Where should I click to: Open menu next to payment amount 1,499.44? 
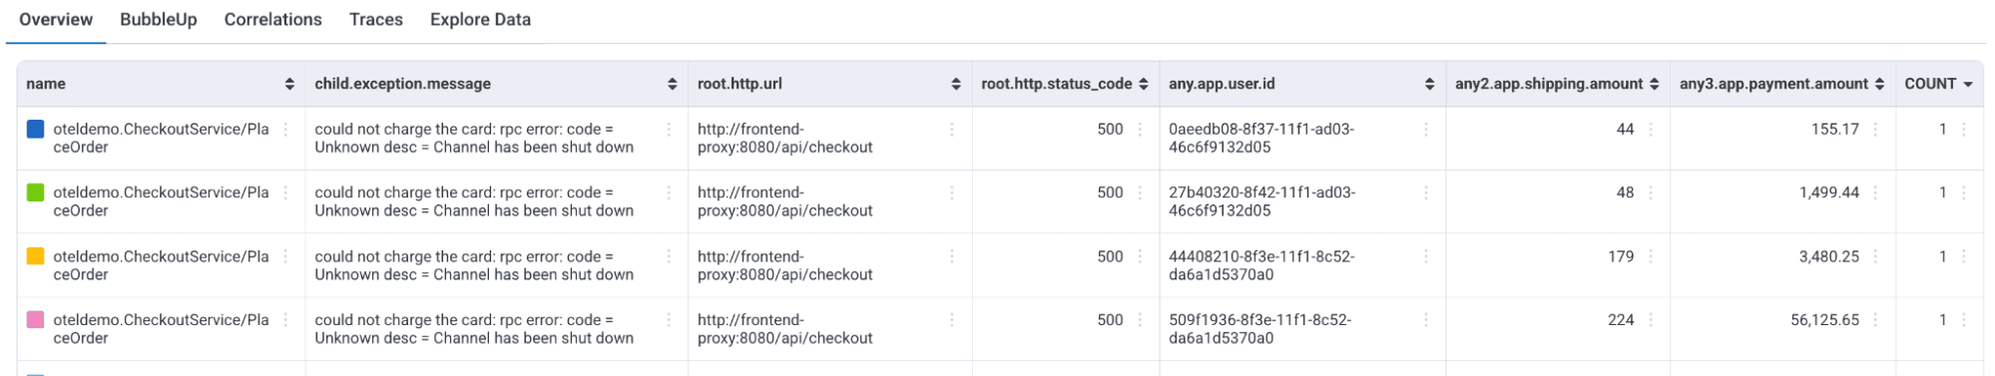tap(1876, 193)
